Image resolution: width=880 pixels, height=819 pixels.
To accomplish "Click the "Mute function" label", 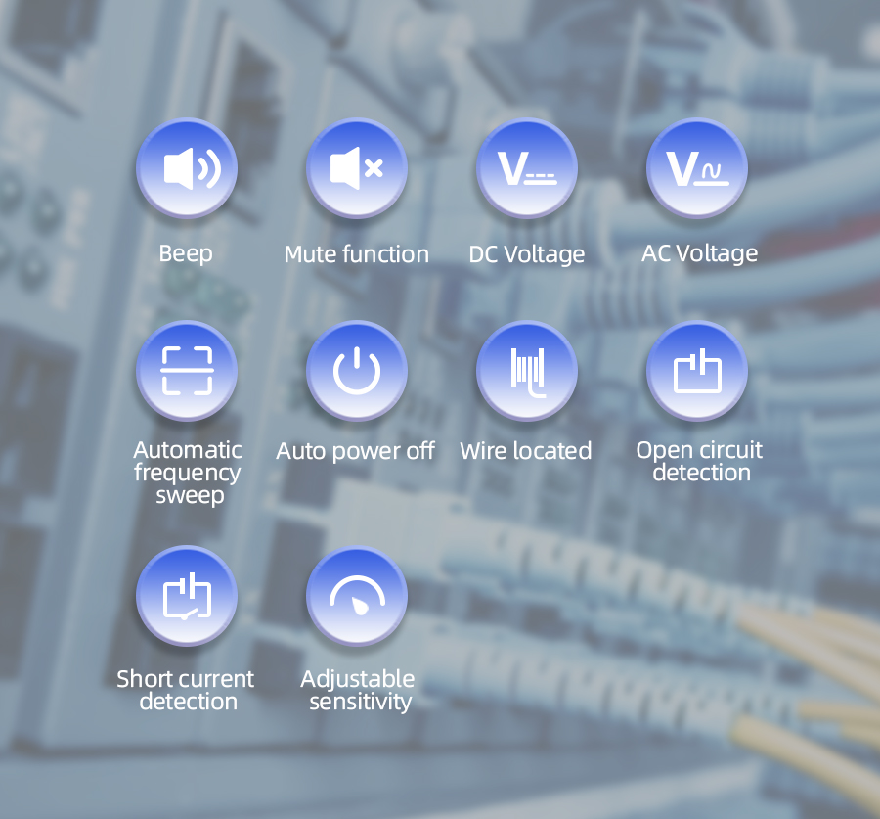I will pyautogui.click(x=356, y=254).
